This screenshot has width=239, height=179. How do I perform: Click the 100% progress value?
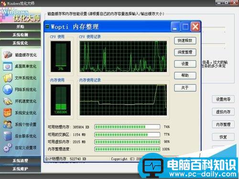pos(166,149)
